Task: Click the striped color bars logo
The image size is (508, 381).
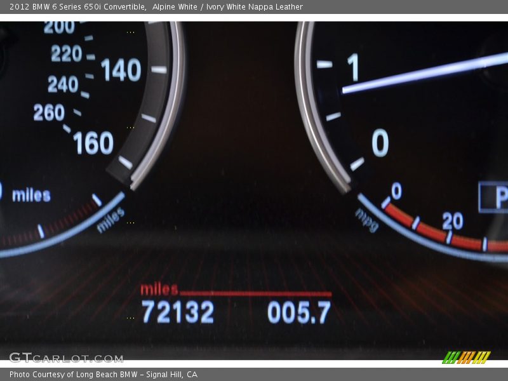Action: click(x=467, y=358)
